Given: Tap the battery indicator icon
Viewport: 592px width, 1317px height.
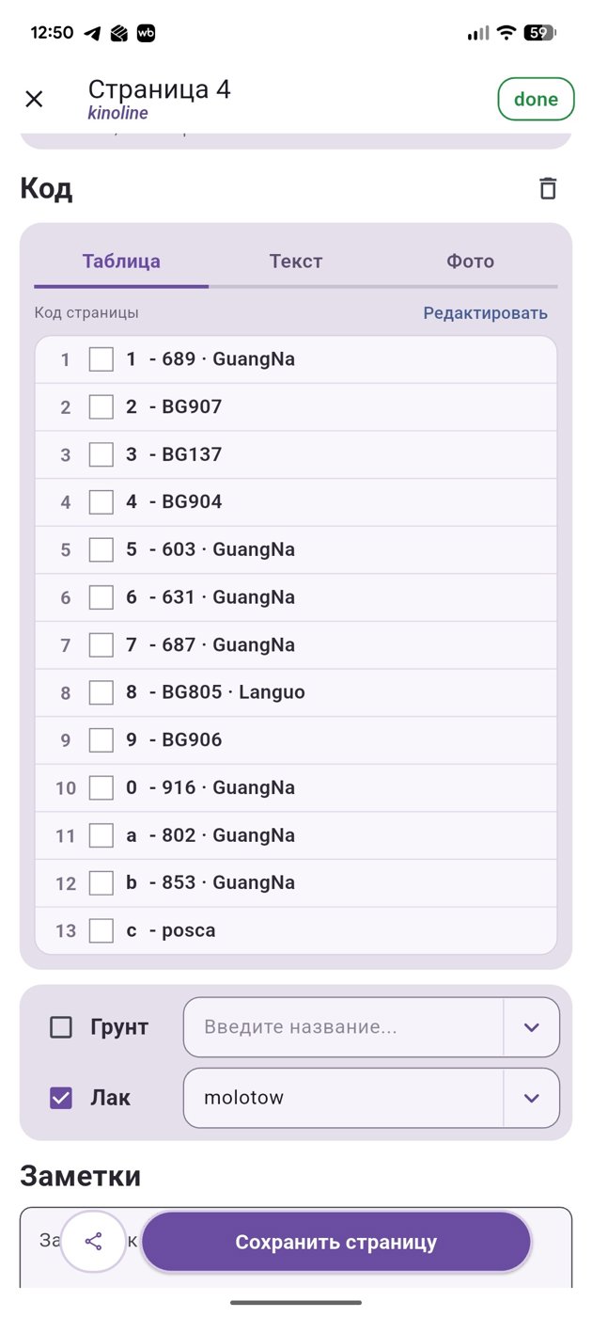Looking at the screenshot, I should click(x=540, y=33).
